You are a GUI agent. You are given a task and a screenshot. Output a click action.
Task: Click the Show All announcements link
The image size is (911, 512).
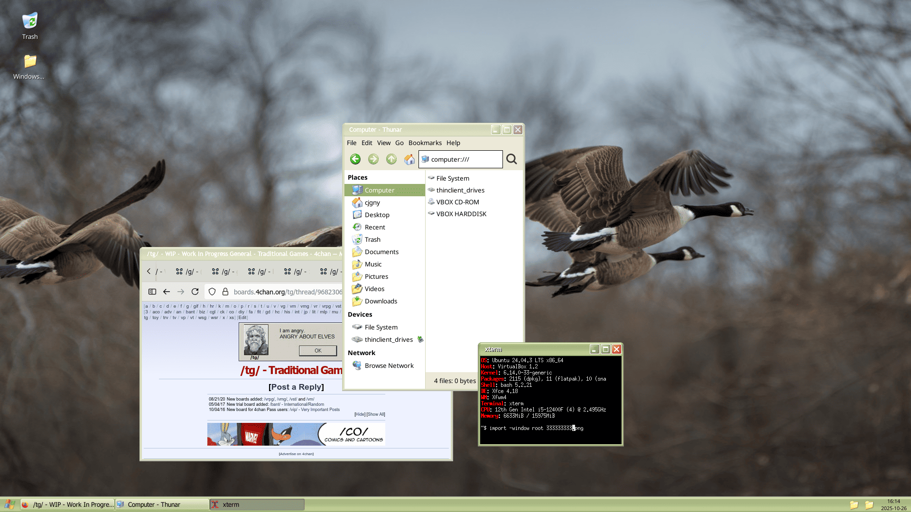pyautogui.click(x=376, y=414)
